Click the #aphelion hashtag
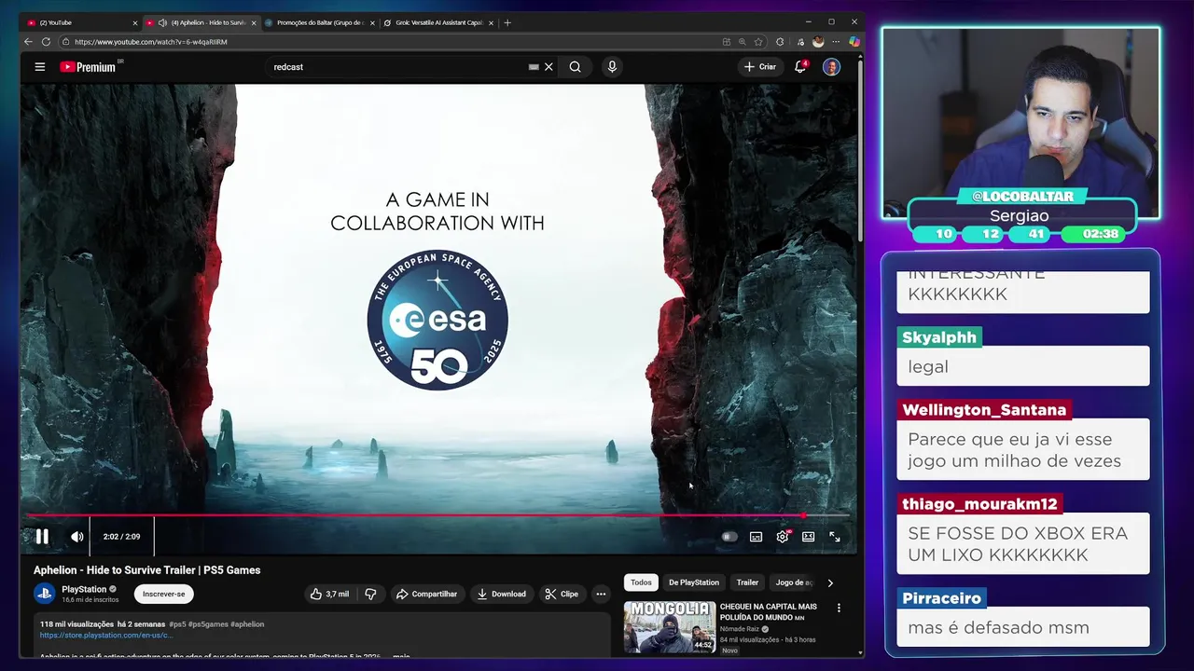 point(247,624)
